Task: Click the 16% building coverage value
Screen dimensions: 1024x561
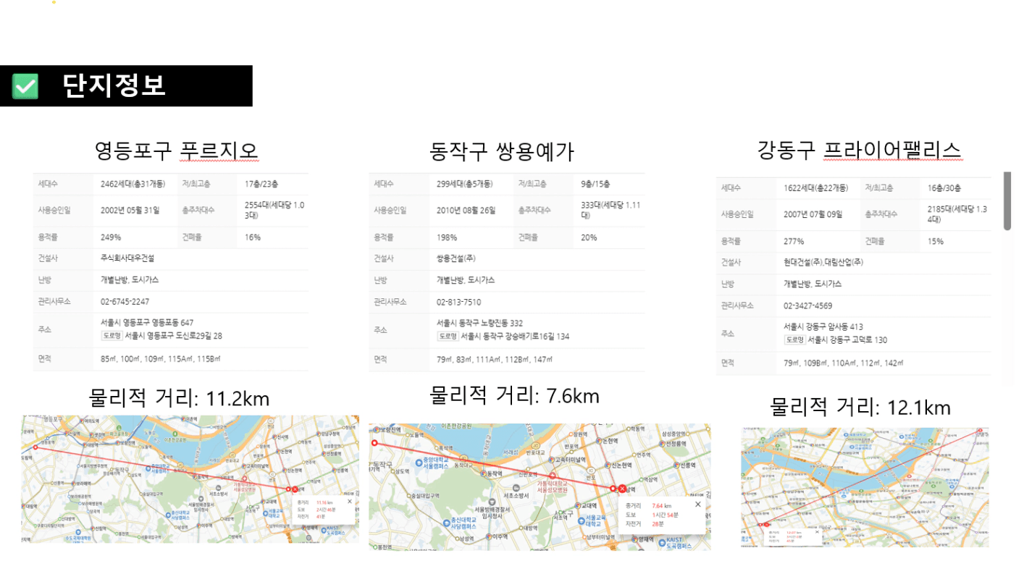Action: [253, 237]
